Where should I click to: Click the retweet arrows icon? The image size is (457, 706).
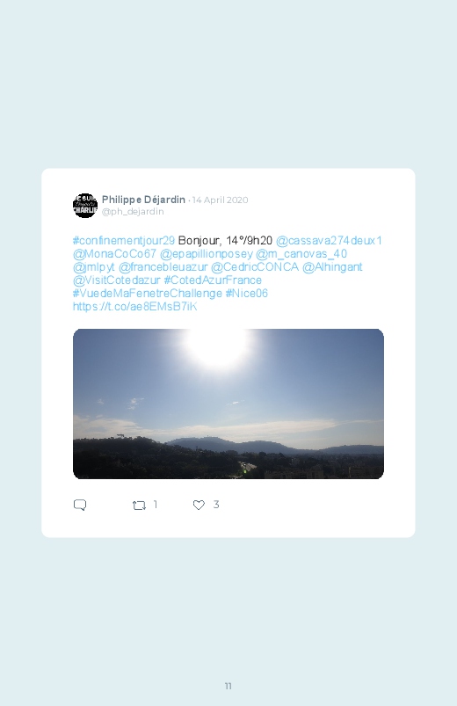click(139, 506)
